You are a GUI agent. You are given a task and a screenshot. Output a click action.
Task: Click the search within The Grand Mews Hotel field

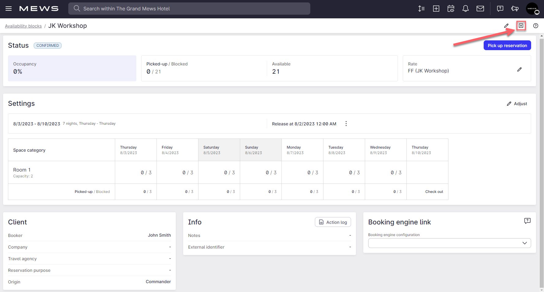coord(189,9)
